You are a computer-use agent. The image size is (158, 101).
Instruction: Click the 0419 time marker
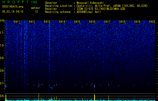coord(137,22)
